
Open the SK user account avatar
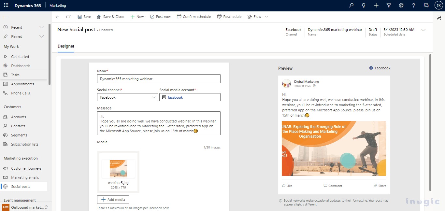438,6
